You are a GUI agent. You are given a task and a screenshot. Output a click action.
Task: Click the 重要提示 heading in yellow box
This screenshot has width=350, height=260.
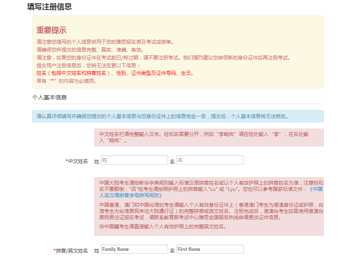point(51,30)
